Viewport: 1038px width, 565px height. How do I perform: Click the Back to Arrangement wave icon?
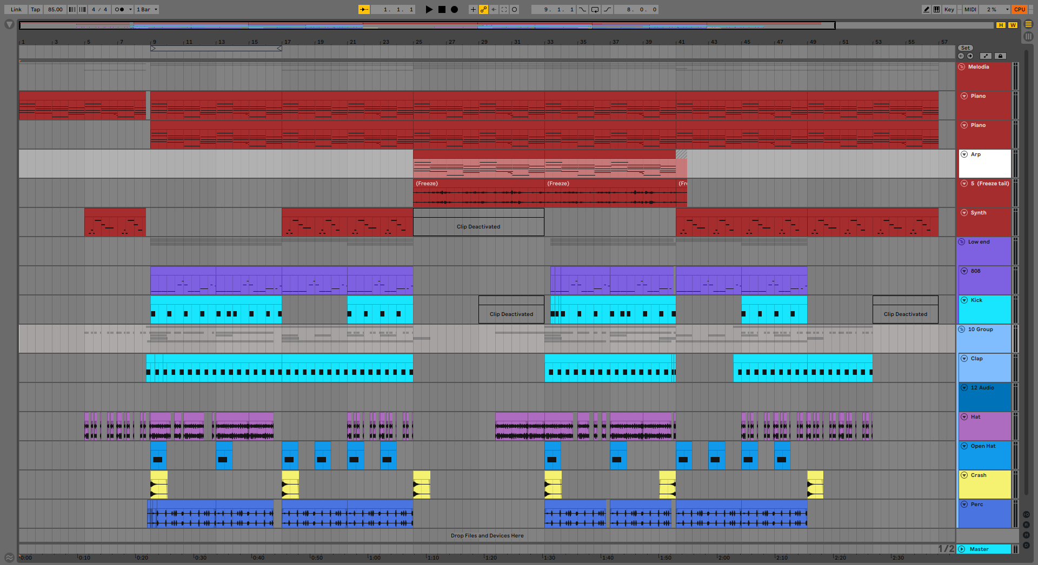click(x=9, y=557)
